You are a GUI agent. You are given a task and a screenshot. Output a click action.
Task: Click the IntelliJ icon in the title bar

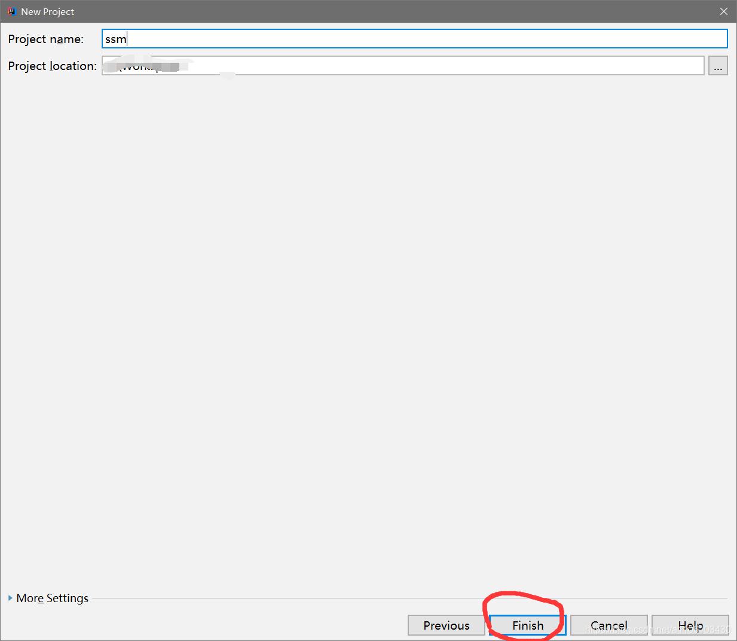coord(11,11)
